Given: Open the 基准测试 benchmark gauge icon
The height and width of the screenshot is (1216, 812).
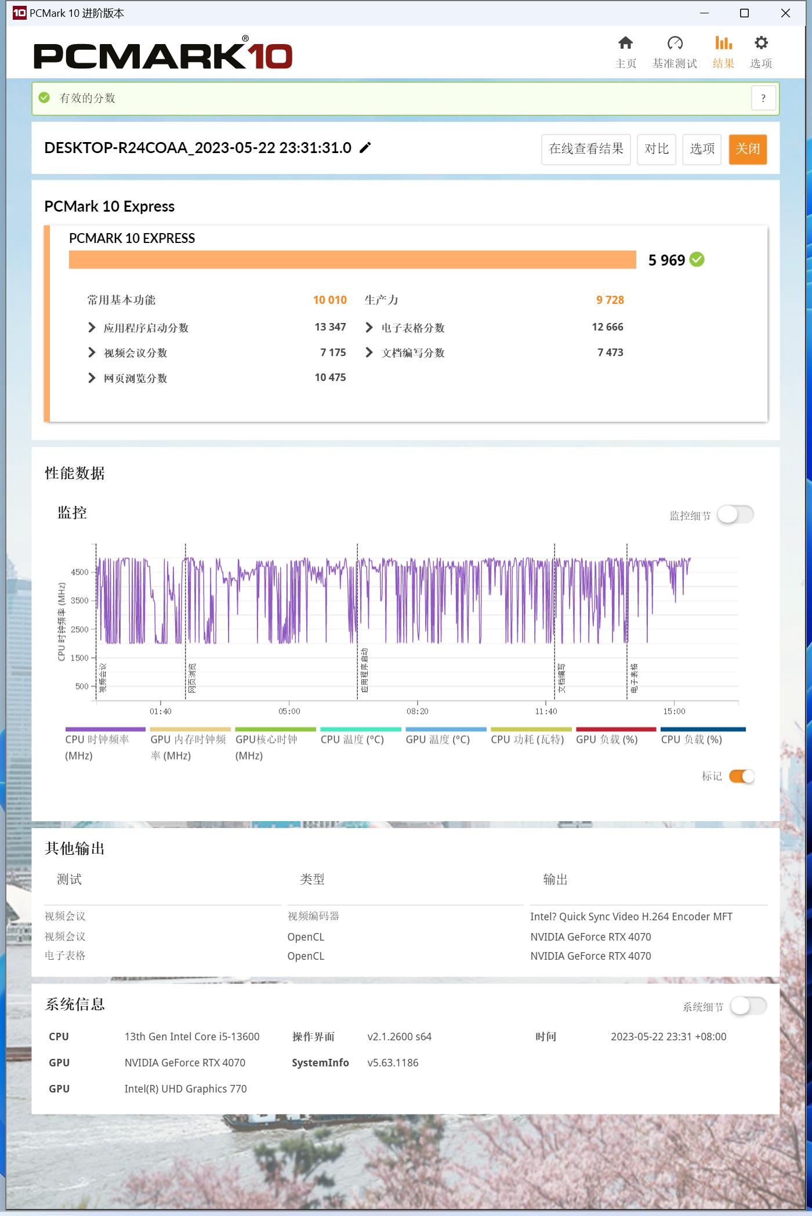Looking at the screenshot, I should [675, 43].
